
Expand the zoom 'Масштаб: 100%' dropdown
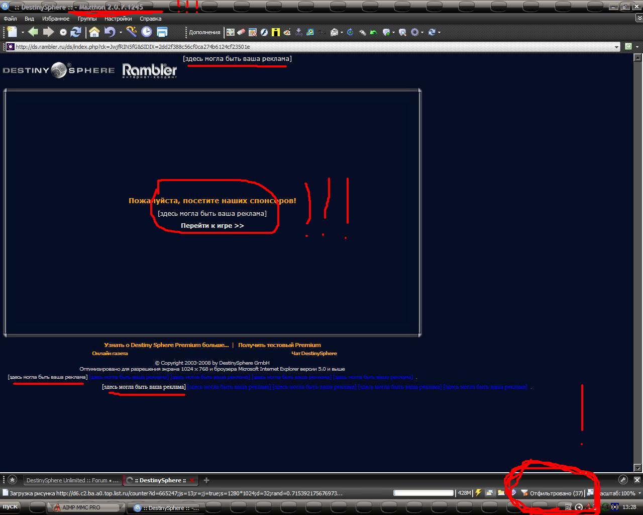639,493
